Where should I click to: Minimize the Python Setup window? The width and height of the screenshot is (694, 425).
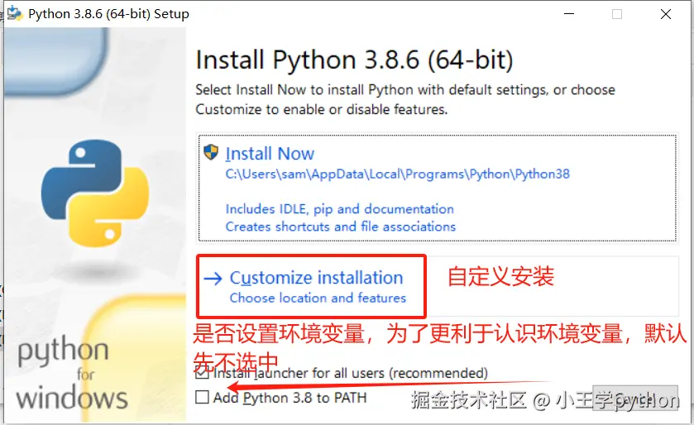click(x=570, y=14)
